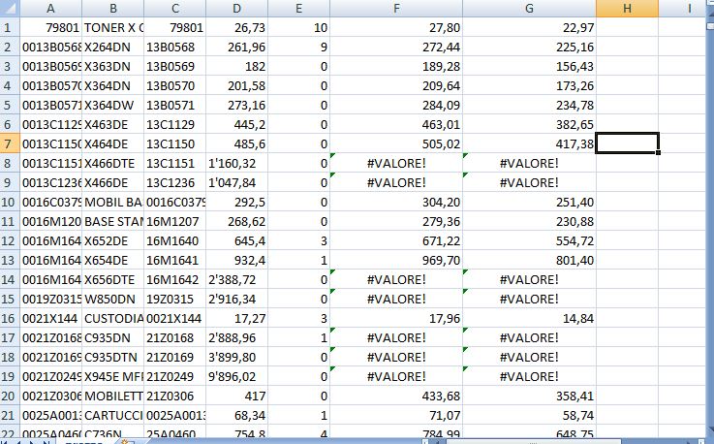This screenshot has height=444, width=714.
Task: Click cell with value 2'916,34
Action: click(x=236, y=299)
